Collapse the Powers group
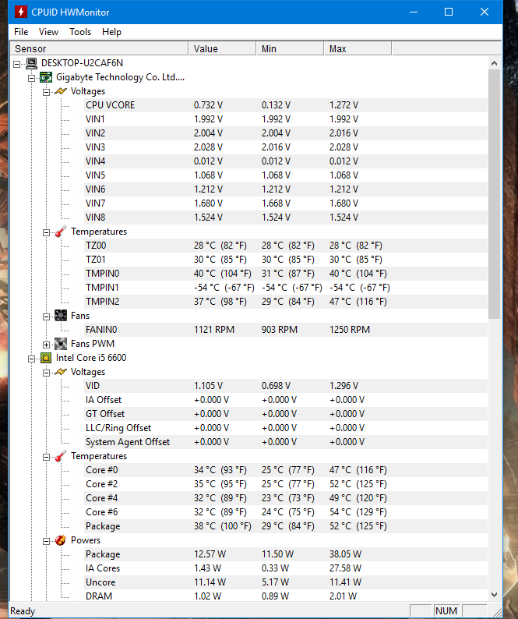The height and width of the screenshot is (619, 518). [46, 541]
